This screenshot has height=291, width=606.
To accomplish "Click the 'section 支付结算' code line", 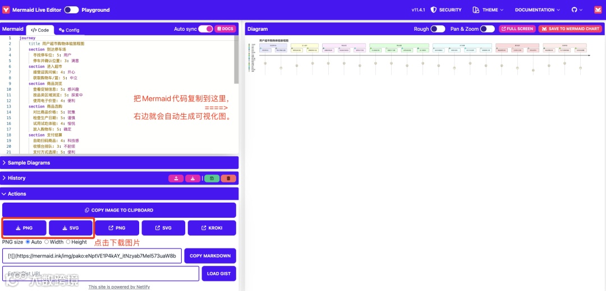I will click(44, 135).
